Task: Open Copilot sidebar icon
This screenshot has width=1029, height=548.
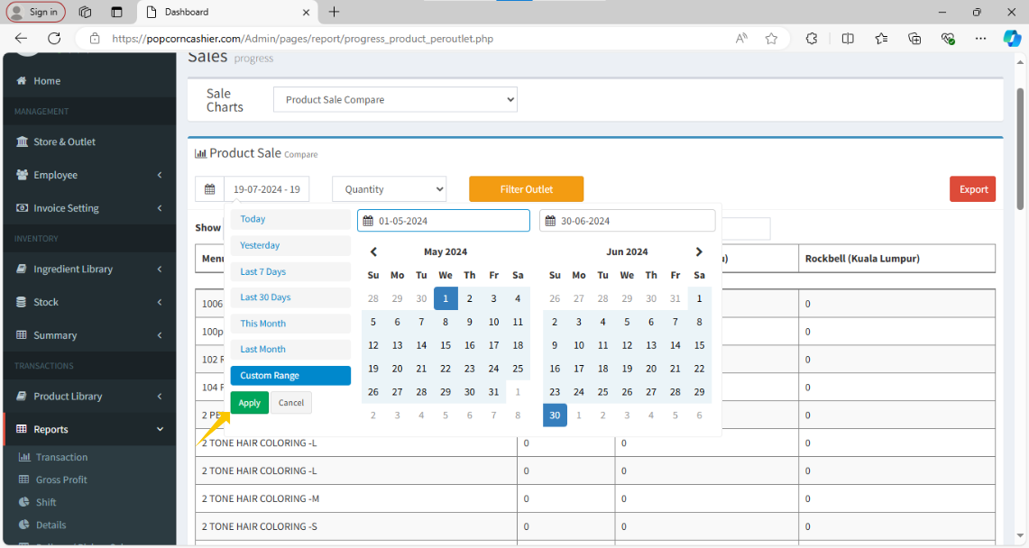Action: coord(1012,39)
